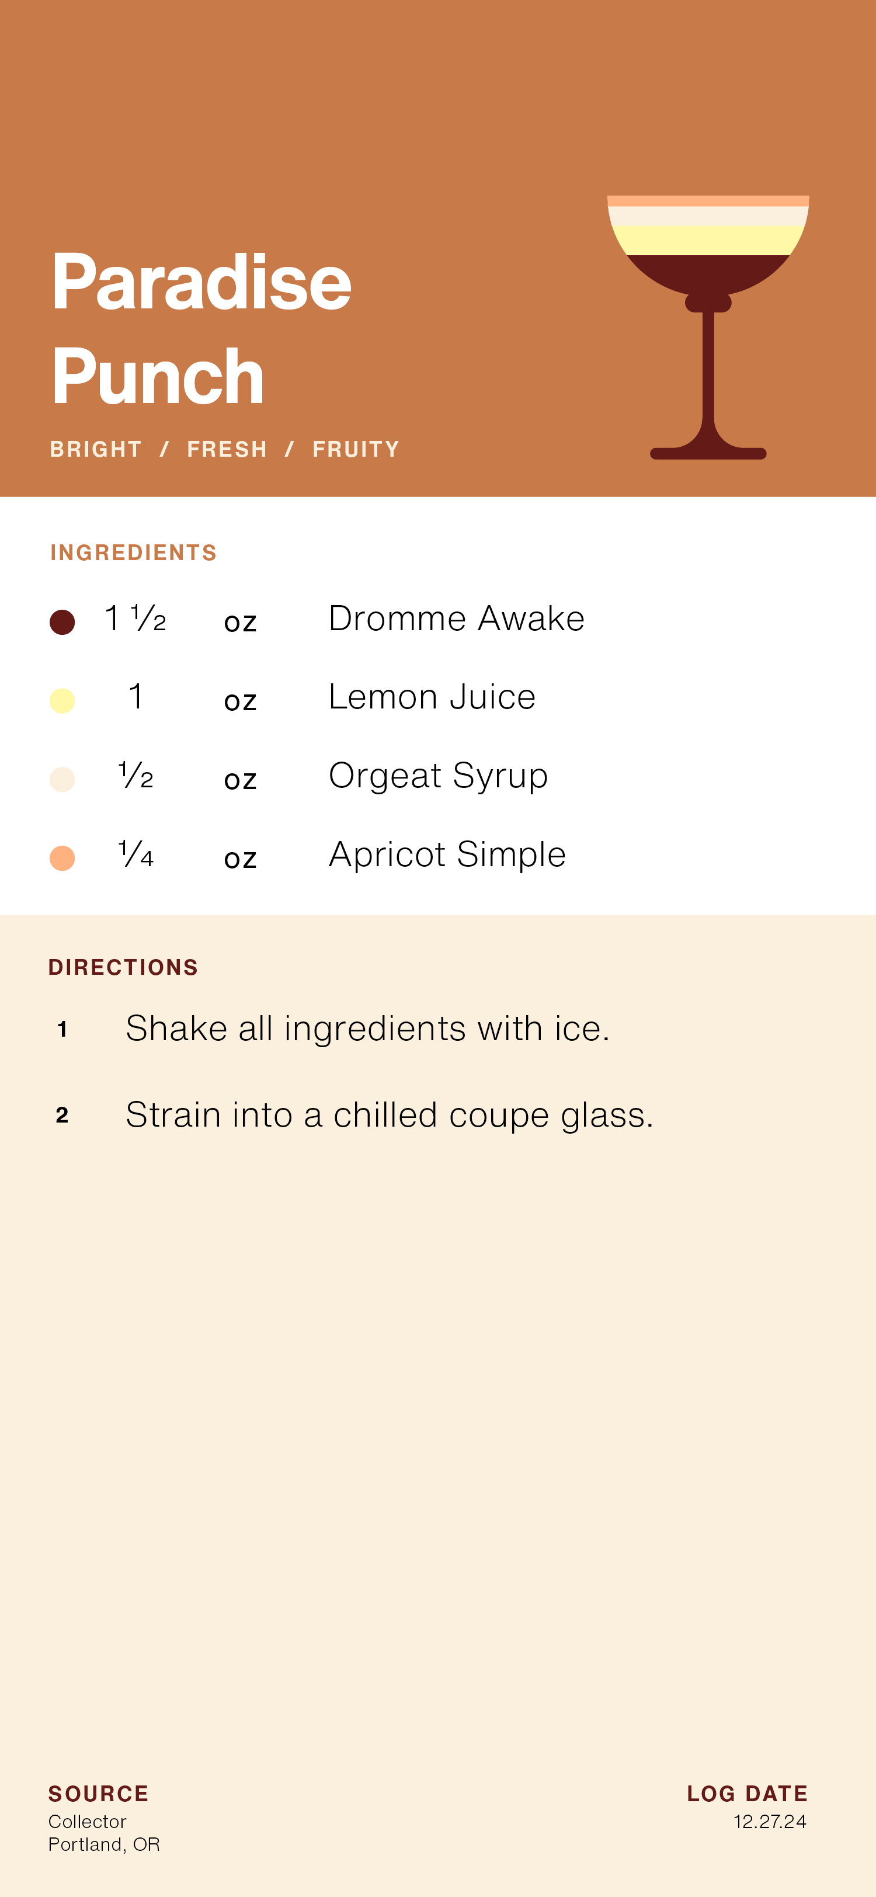
Task: Tap the Orgeat Syrup ingredient name
Action: pyautogui.click(x=438, y=776)
